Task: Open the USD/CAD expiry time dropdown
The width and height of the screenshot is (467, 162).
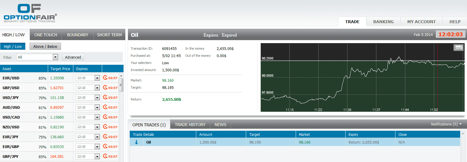Action: [97, 117]
